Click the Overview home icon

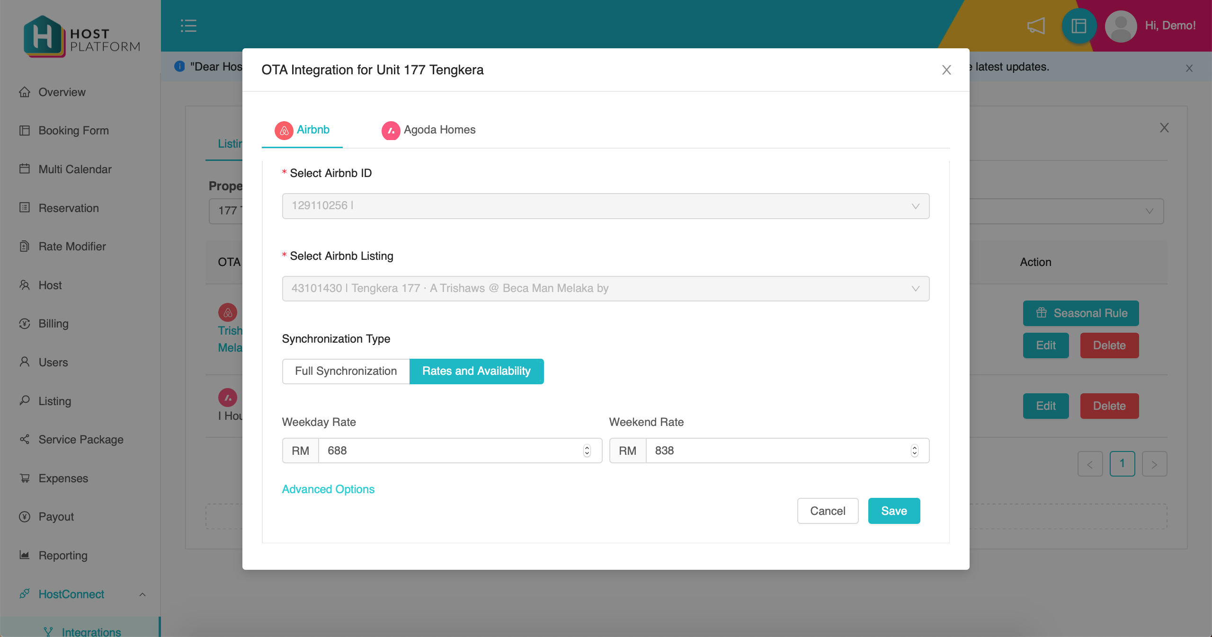click(25, 92)
